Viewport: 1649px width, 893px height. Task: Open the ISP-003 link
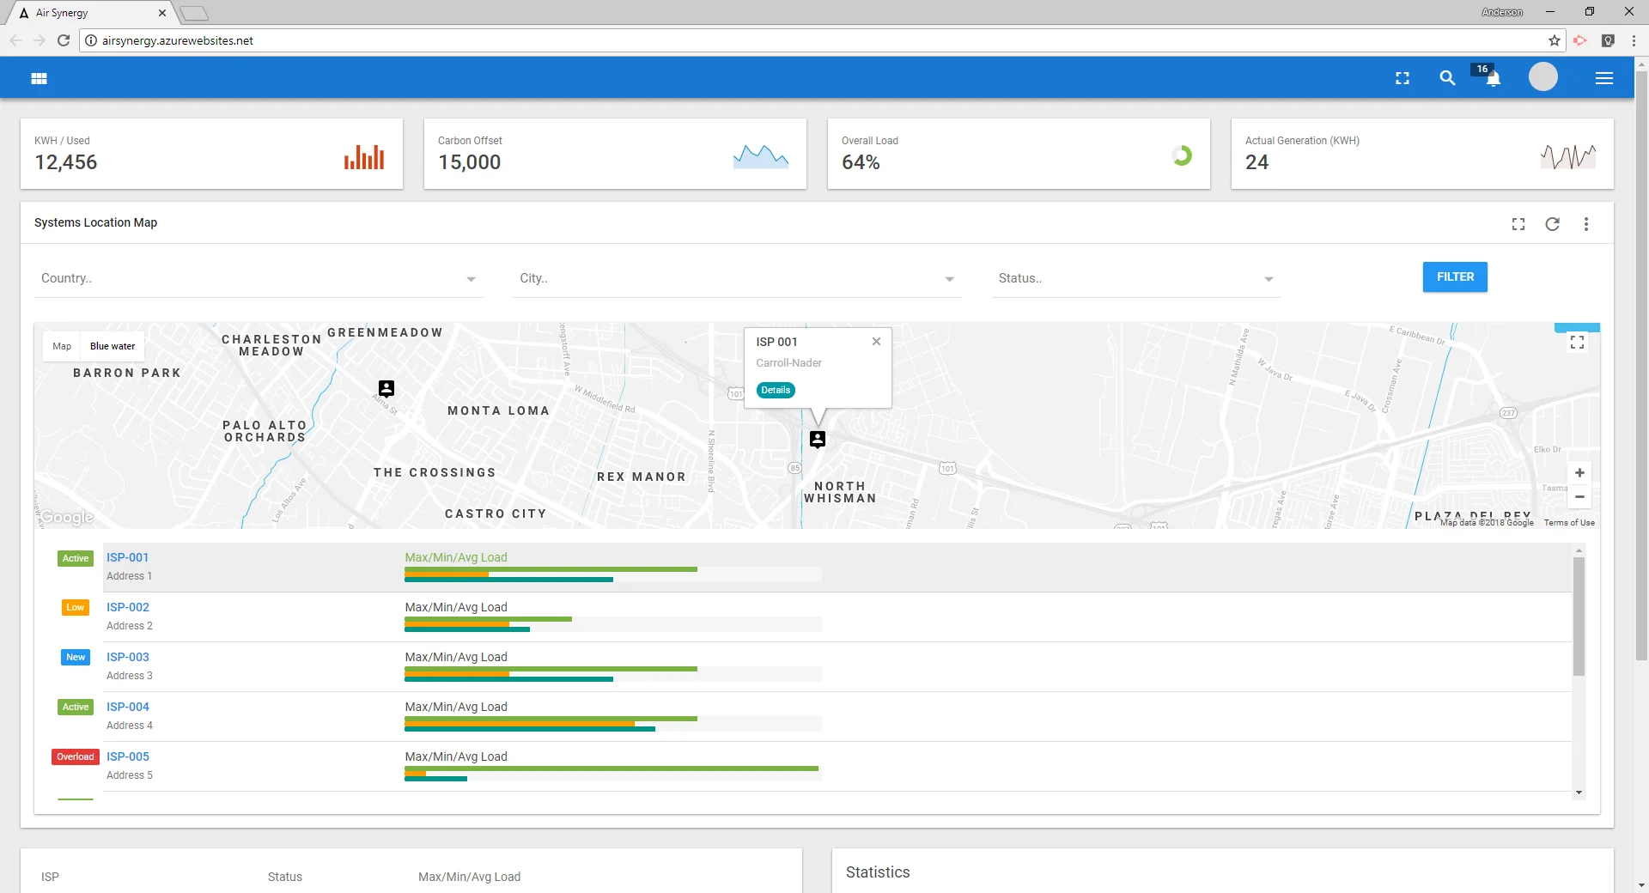coord(128,657)
